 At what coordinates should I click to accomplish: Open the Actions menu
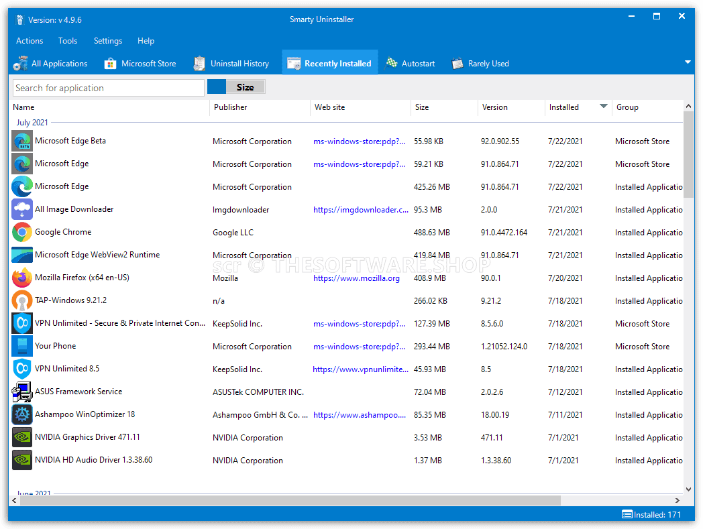pos(30,41)
